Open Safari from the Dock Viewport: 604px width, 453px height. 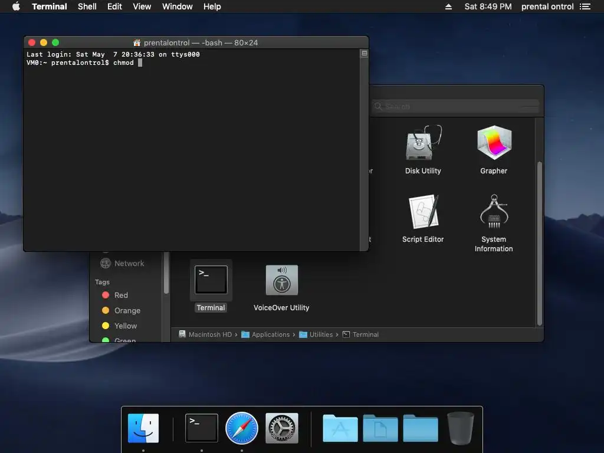click(241, 428)
